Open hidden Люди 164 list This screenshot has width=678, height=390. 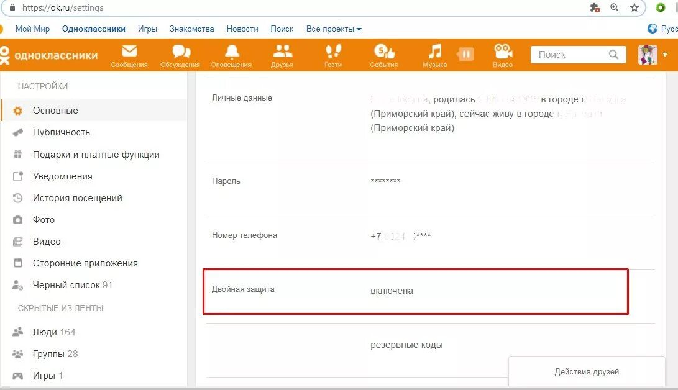coord(94,332)
